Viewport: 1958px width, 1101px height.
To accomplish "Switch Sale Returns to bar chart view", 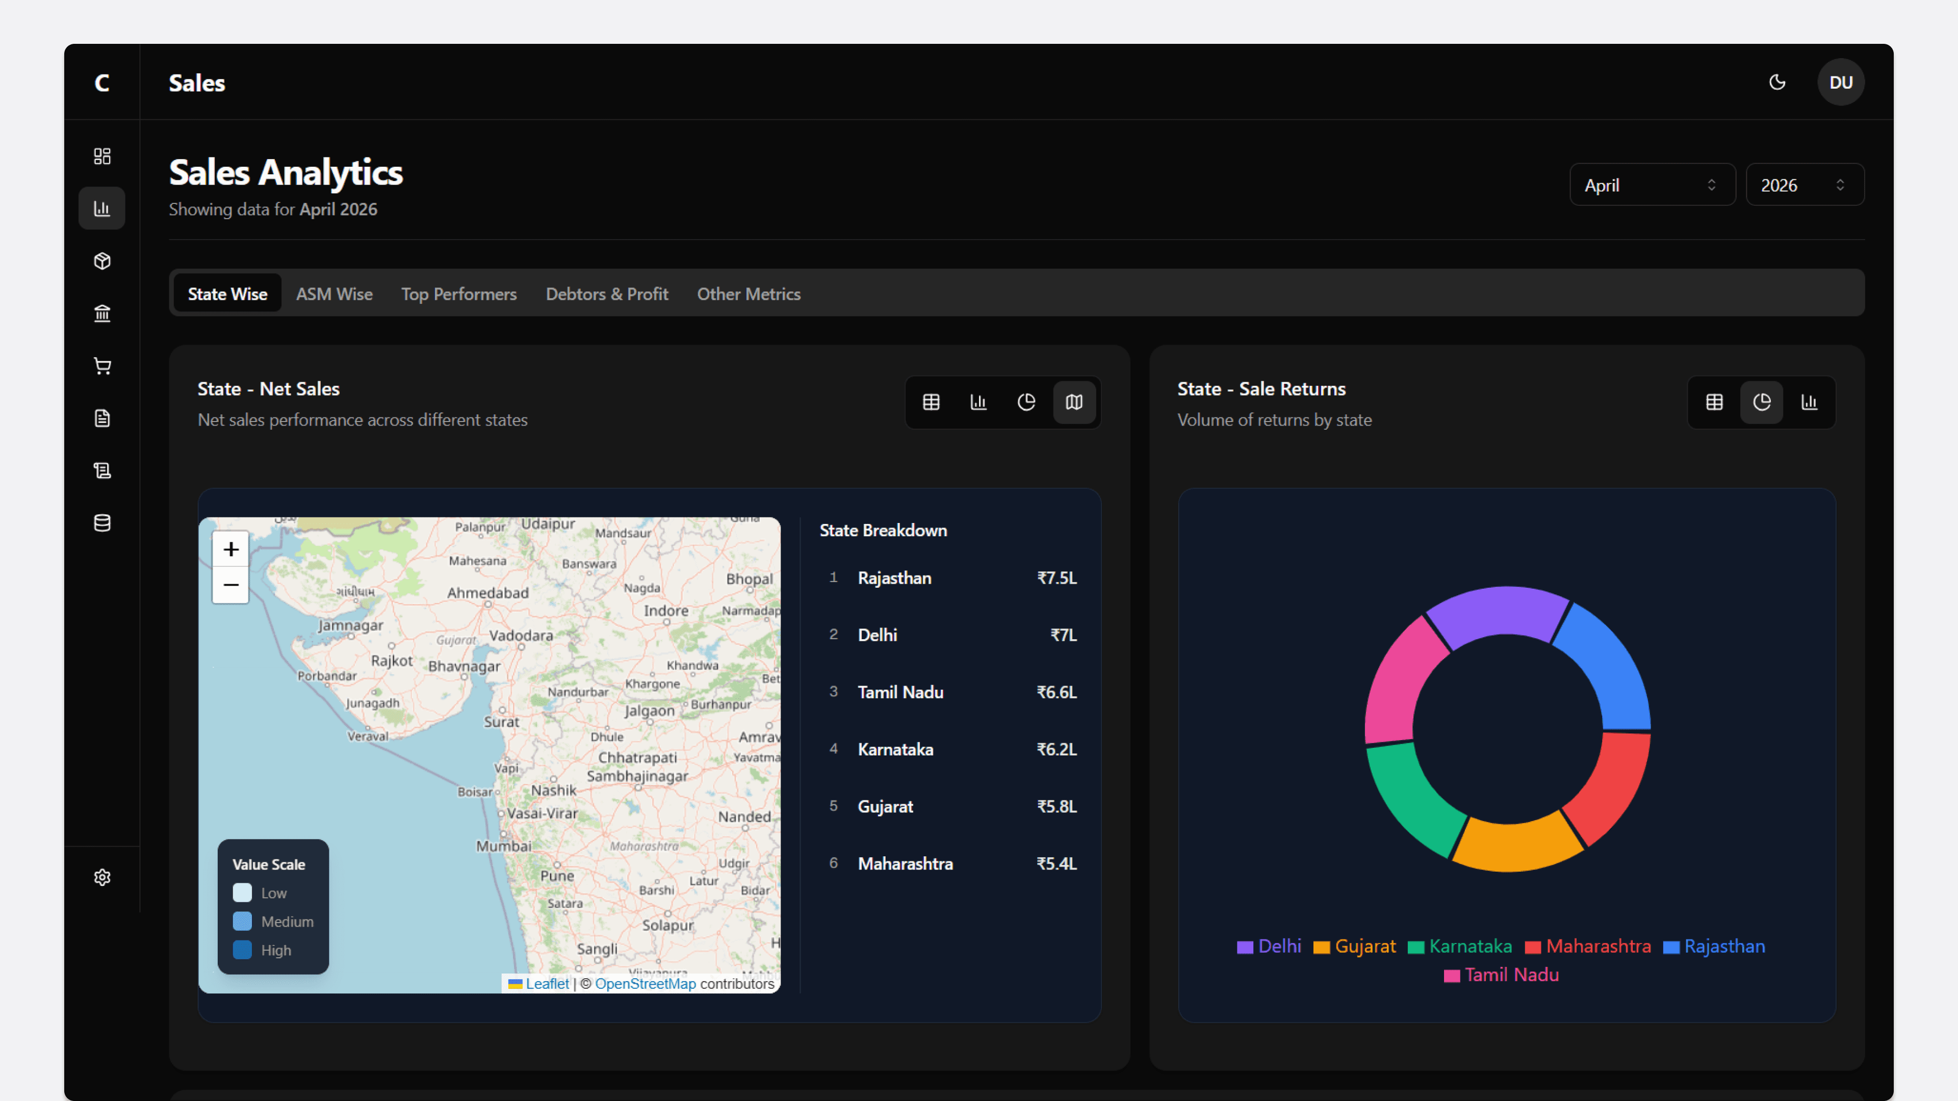I will pyautogui.click(x=1809, y=402).
